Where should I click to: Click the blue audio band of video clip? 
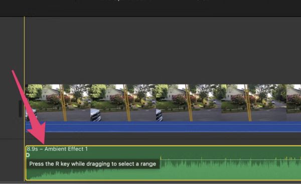[x=163, y=126]
